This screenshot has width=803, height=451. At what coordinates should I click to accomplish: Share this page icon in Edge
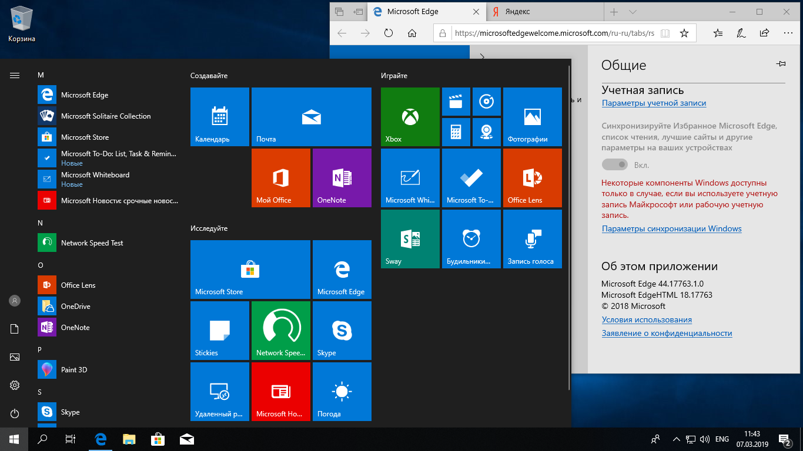point(764,33)
